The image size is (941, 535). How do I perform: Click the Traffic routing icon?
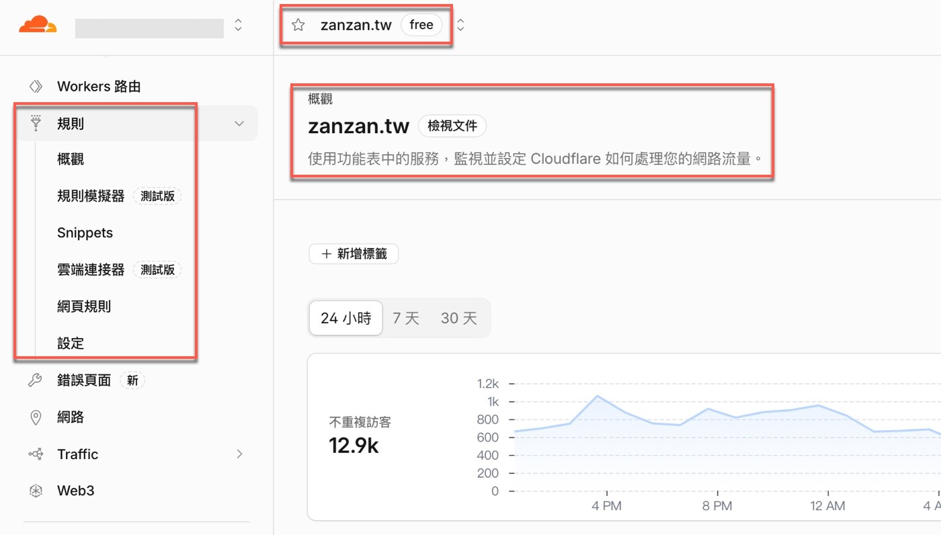(36, 454)
